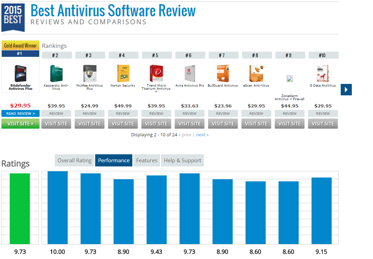The width and height of the screenshot is (373, 259).
Task: Go to the prev page link
Action: 185,135
